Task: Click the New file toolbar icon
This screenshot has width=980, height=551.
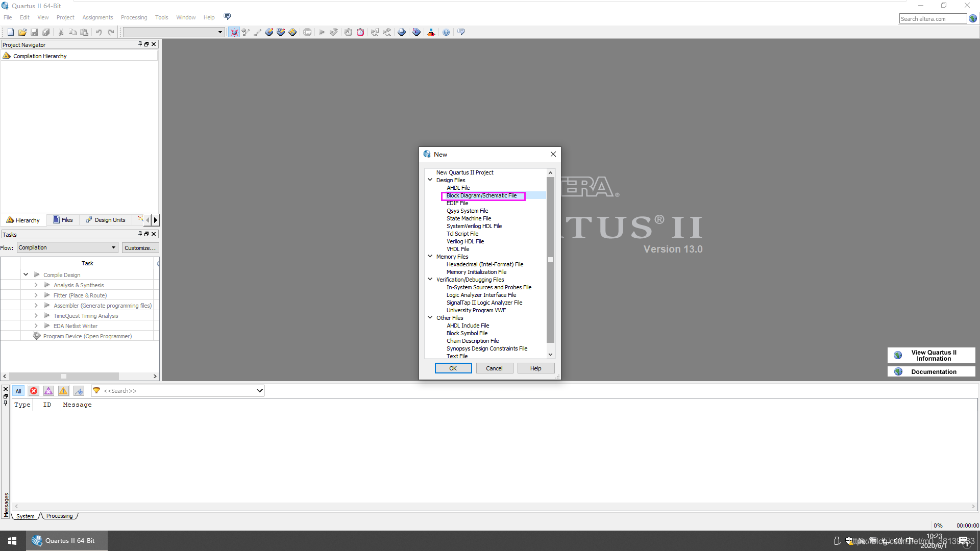Action: click(11, 32)
